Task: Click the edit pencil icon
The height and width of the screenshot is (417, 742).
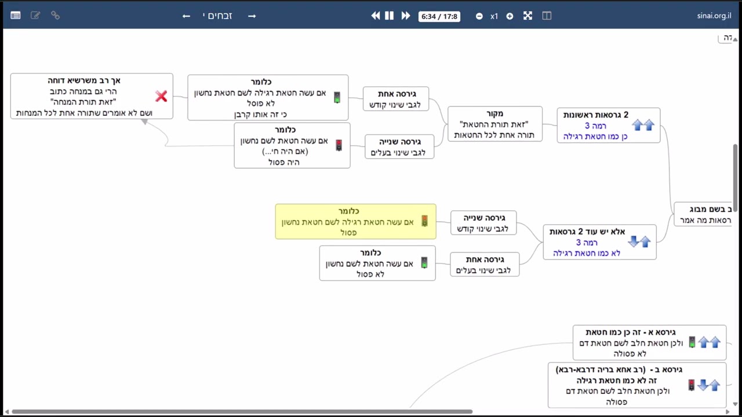Action: pyautogui.click(x=35, y=16)
